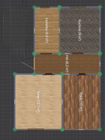Image resolution: width=105 pixels, height=140 pixels.
Task: Click the 2,50 m dimension on Pokój's bottom wall
Action: [x=81, y=129]
